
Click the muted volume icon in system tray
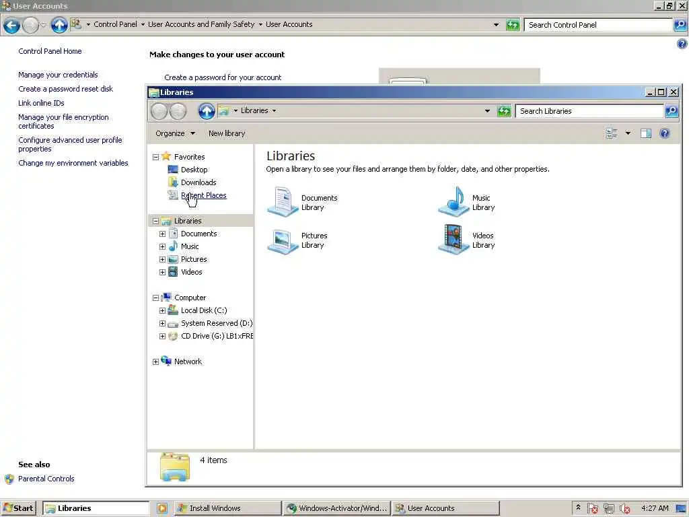click(x=625, y=509)
